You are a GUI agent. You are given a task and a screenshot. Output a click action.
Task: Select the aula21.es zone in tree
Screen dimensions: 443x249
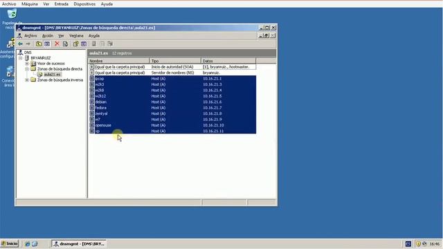pyautogui.click(x=52, y=75)
